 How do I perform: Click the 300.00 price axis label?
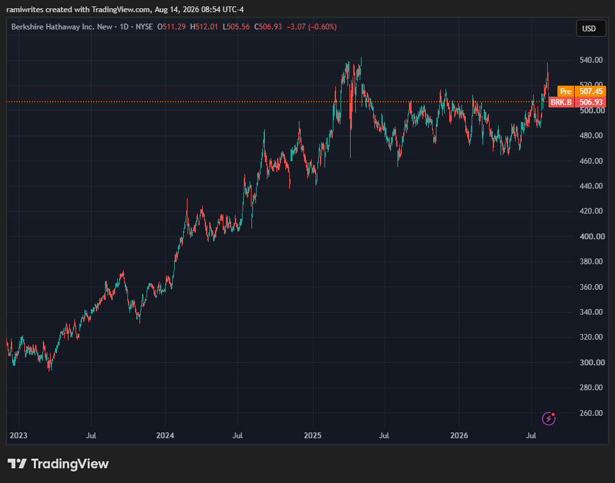[591, 363]
